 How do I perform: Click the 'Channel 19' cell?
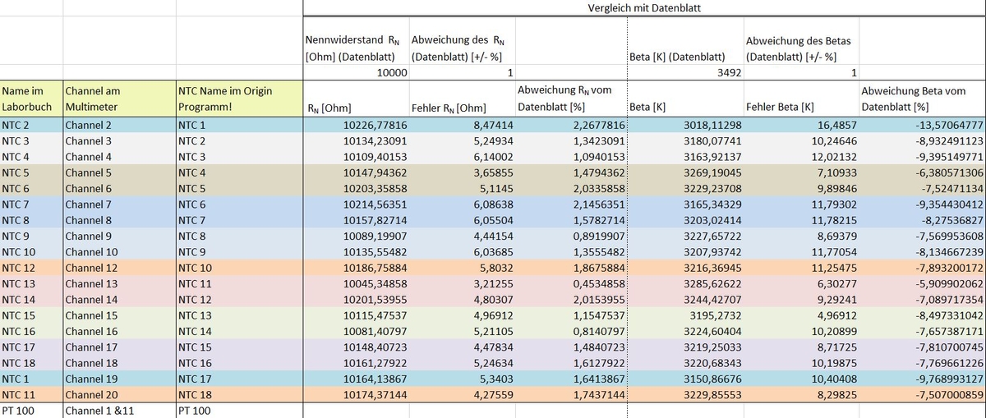point(119,379)
